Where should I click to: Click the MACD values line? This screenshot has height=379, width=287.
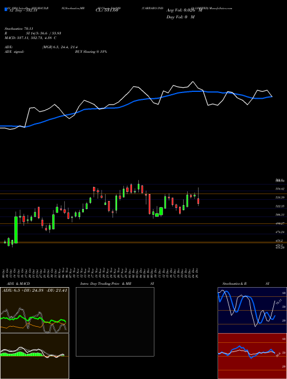click(x=30, y=38)
